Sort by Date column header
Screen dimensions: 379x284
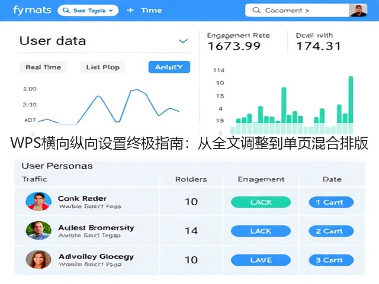332,179
